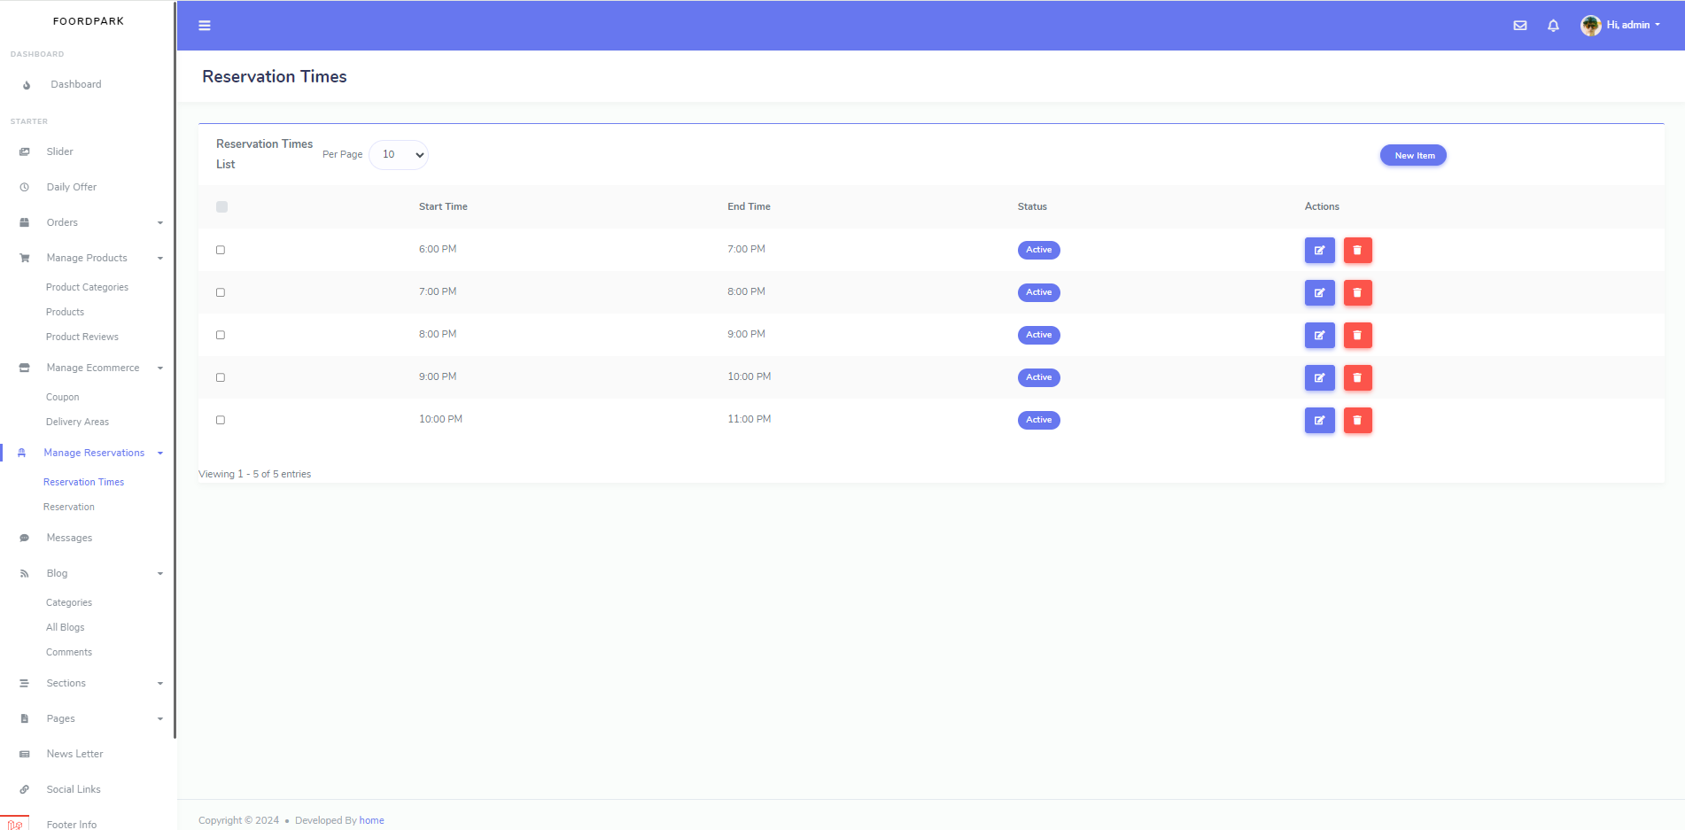Open blog Comments sidebar link
This screenshot has width=1685, height=830.
69,652
